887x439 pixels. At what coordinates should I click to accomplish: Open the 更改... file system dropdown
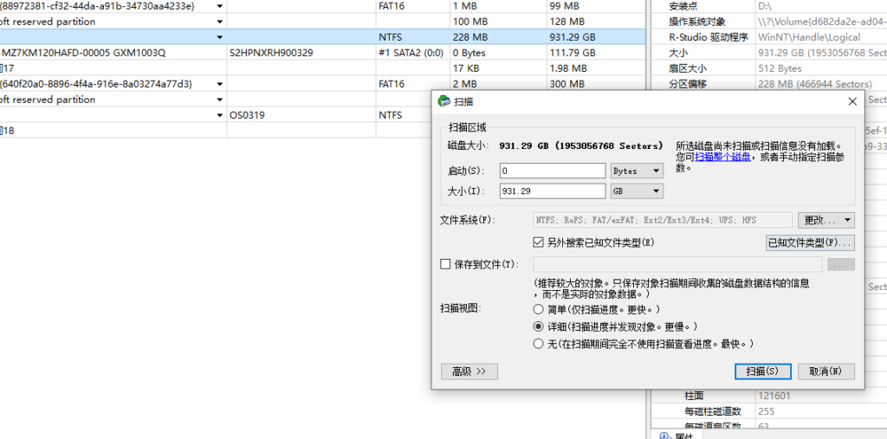tap(825, 220)
